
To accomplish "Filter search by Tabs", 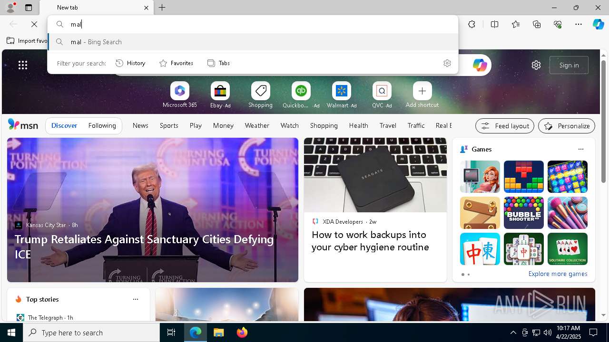I will (218, 63).
